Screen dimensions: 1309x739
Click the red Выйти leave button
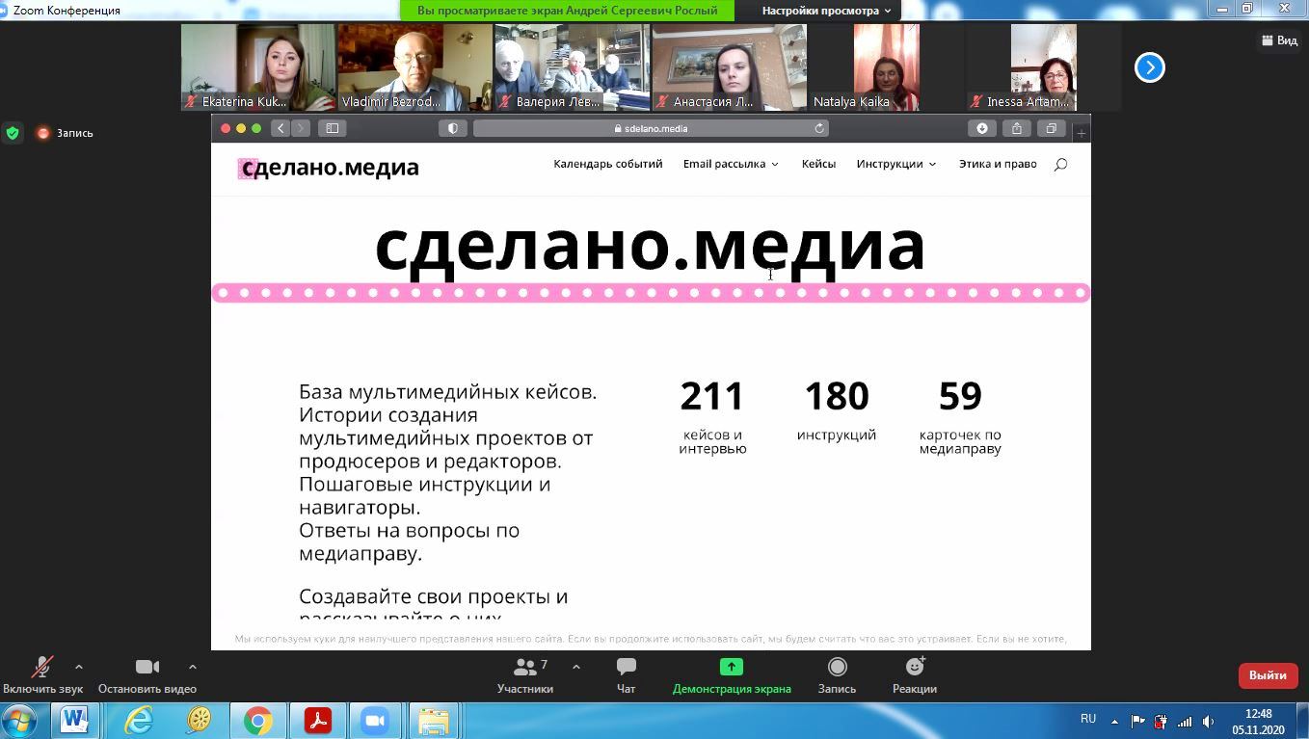click(1268, 675)
